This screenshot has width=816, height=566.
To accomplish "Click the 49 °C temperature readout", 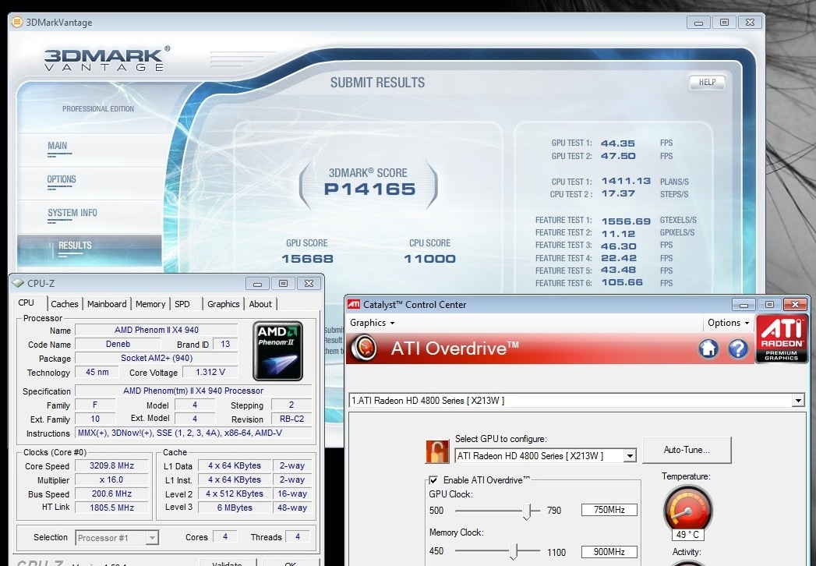I will point(687,535).
